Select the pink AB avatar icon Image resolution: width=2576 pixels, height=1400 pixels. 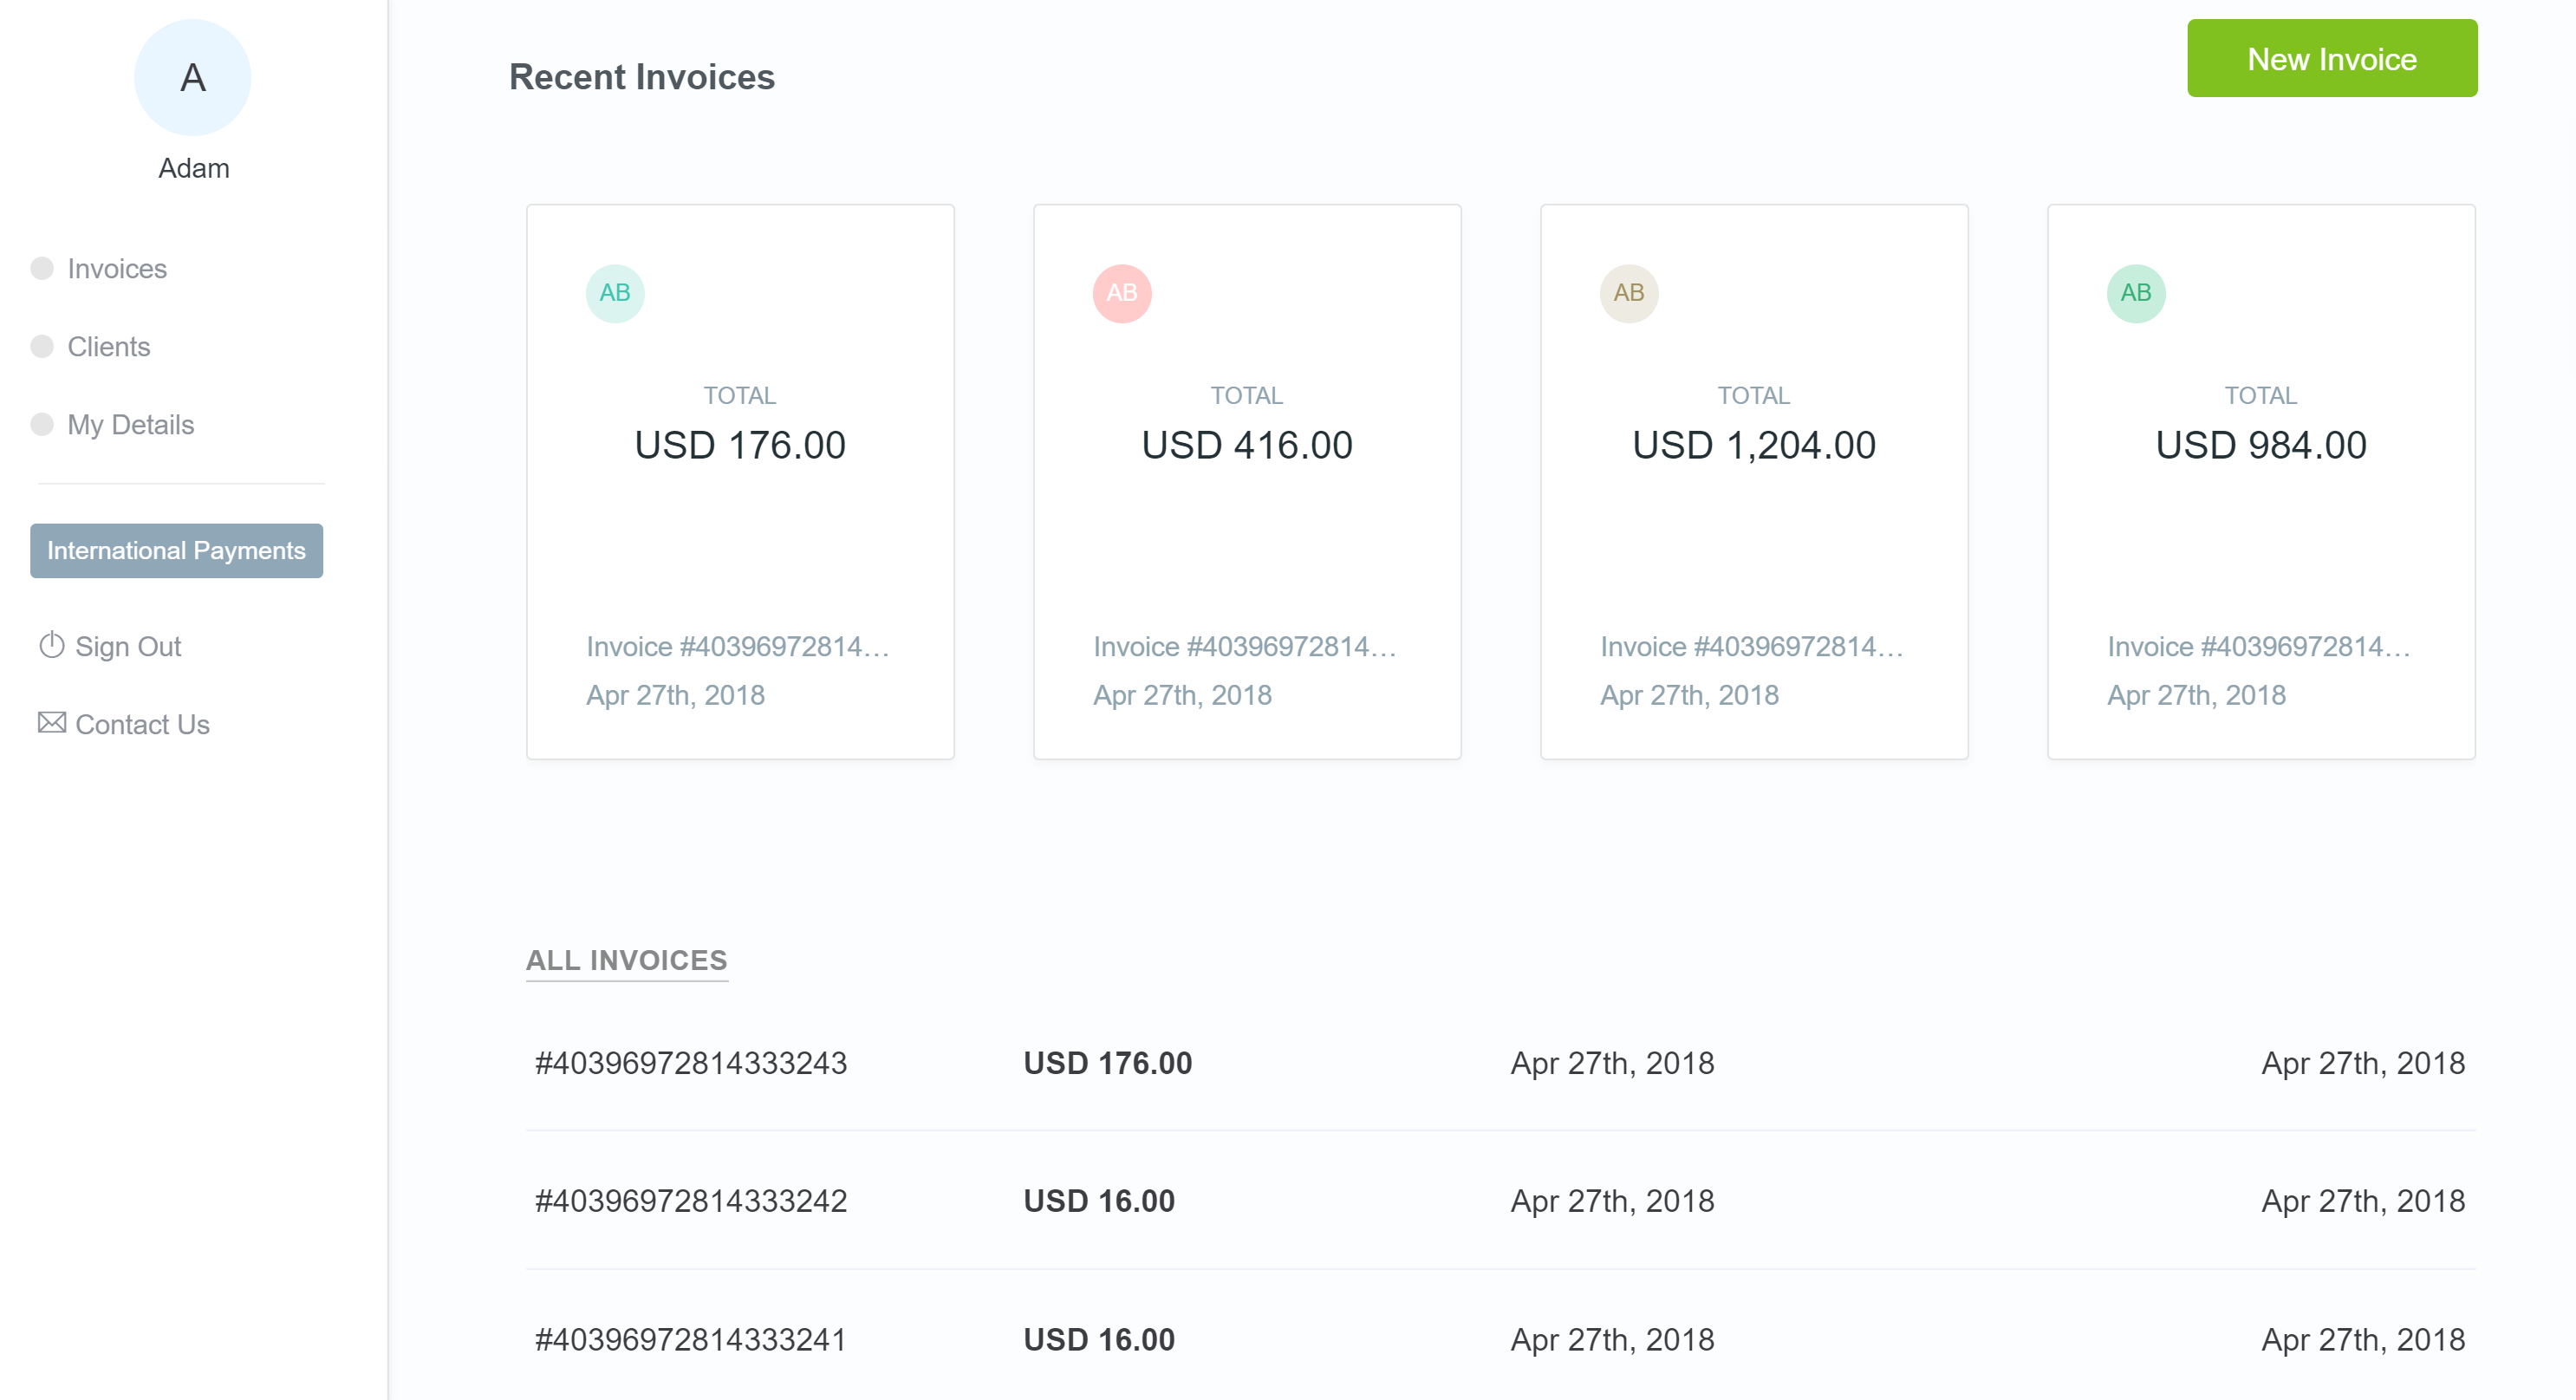tap(1122, 291)
